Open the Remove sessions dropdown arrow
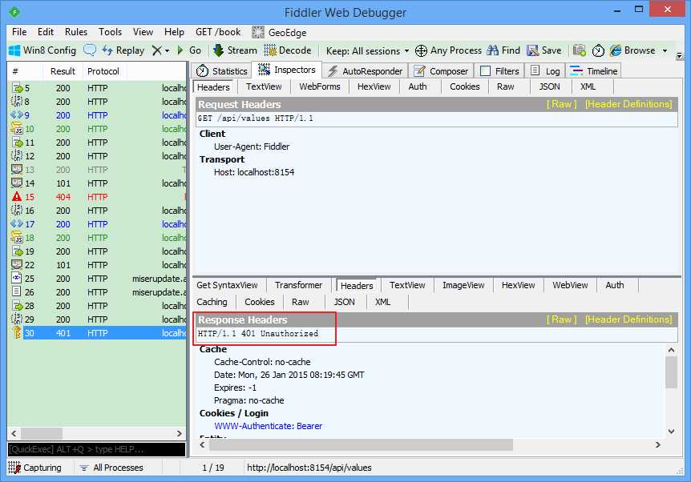Image resolution: width=691 pixels, height=482 pixels. pyautogui.click(x=167, y=51)
